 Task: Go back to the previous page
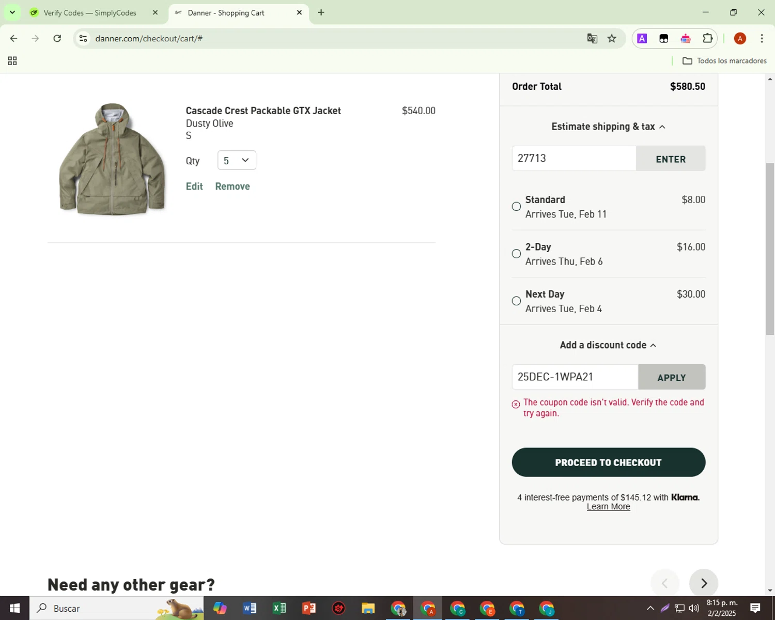coord(14,38)
